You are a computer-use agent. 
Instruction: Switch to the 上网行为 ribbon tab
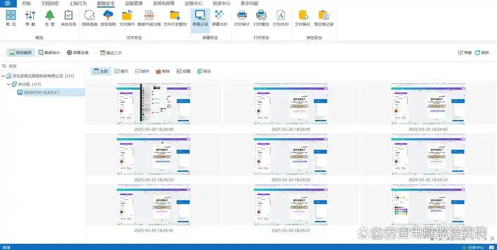click(x=78, y=3)
